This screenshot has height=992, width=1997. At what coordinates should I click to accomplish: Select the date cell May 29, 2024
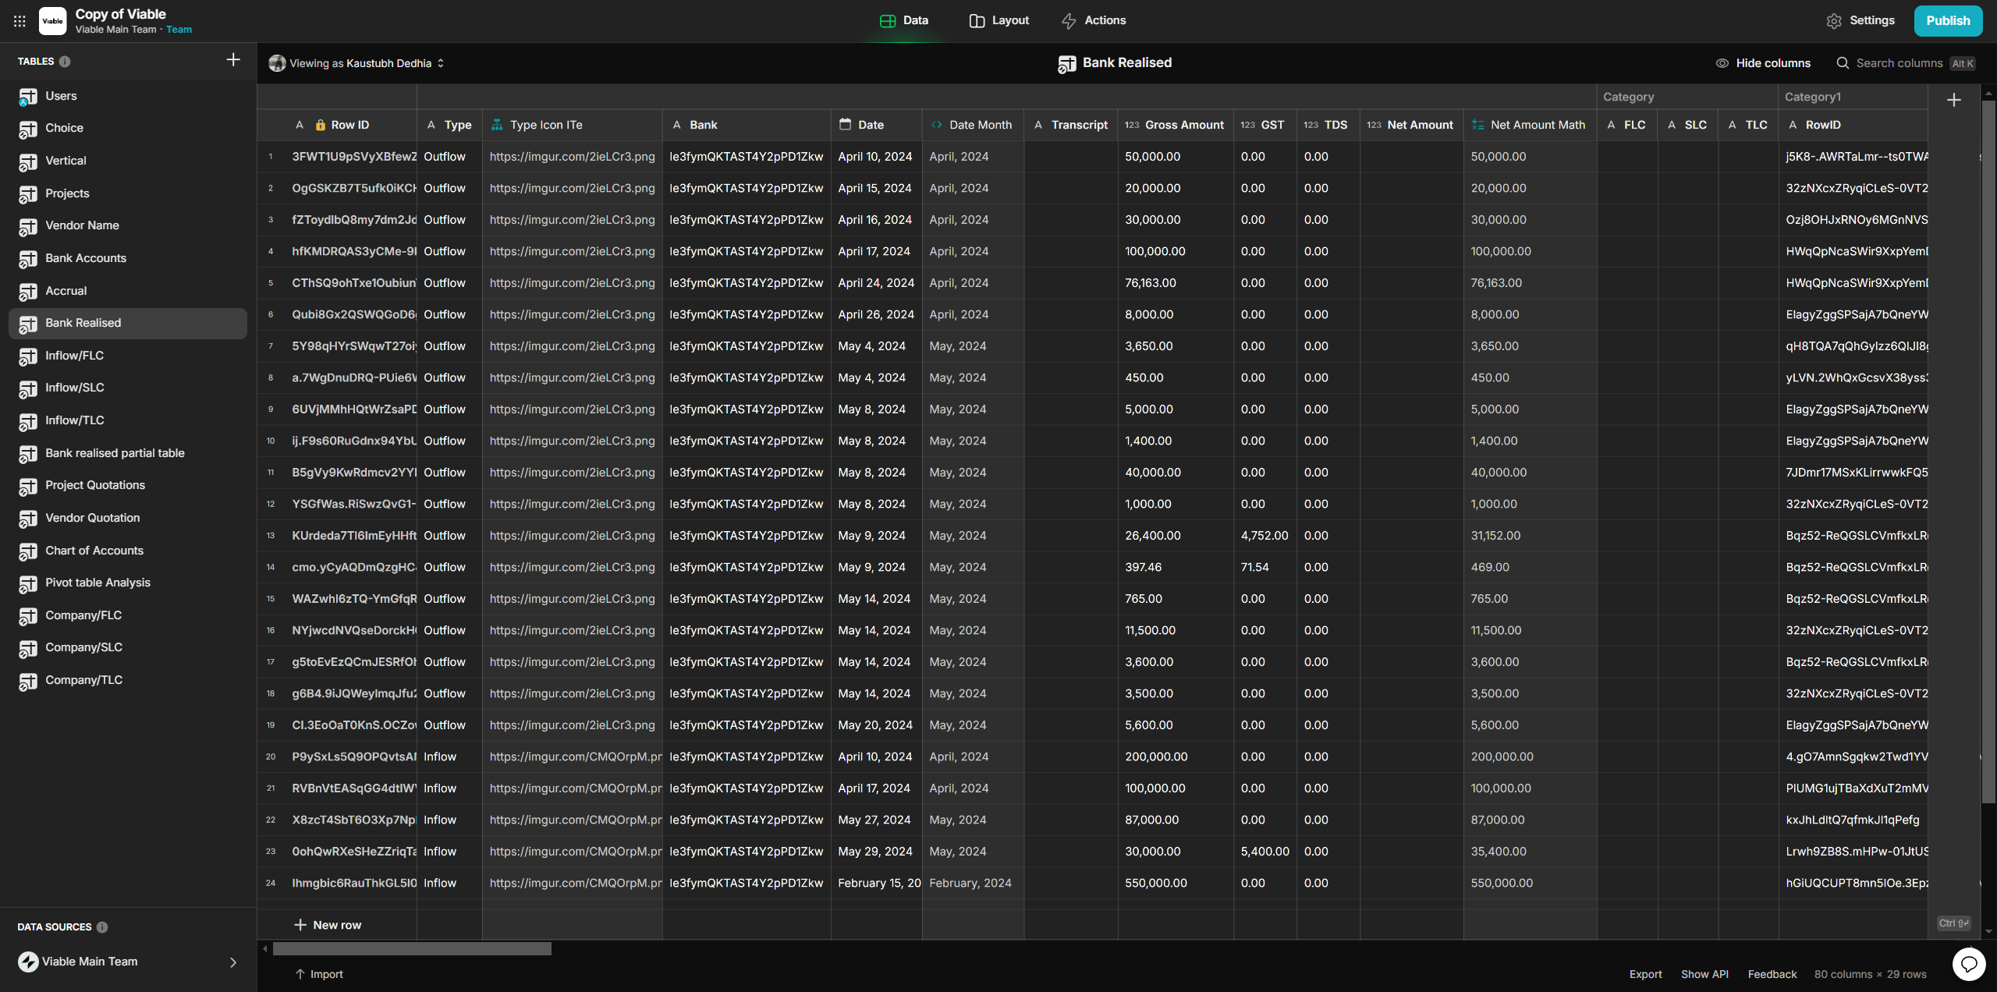876,852
